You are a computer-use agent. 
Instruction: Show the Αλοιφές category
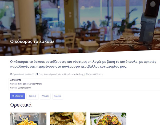coord(45,96)
